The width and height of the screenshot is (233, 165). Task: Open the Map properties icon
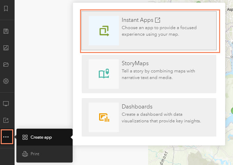pos(6,48)
